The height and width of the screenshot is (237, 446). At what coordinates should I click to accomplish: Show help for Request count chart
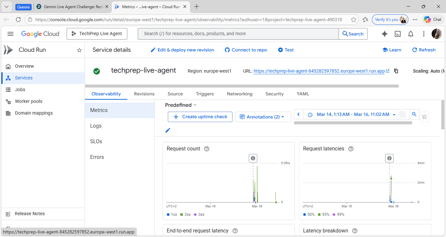(207, 149)
